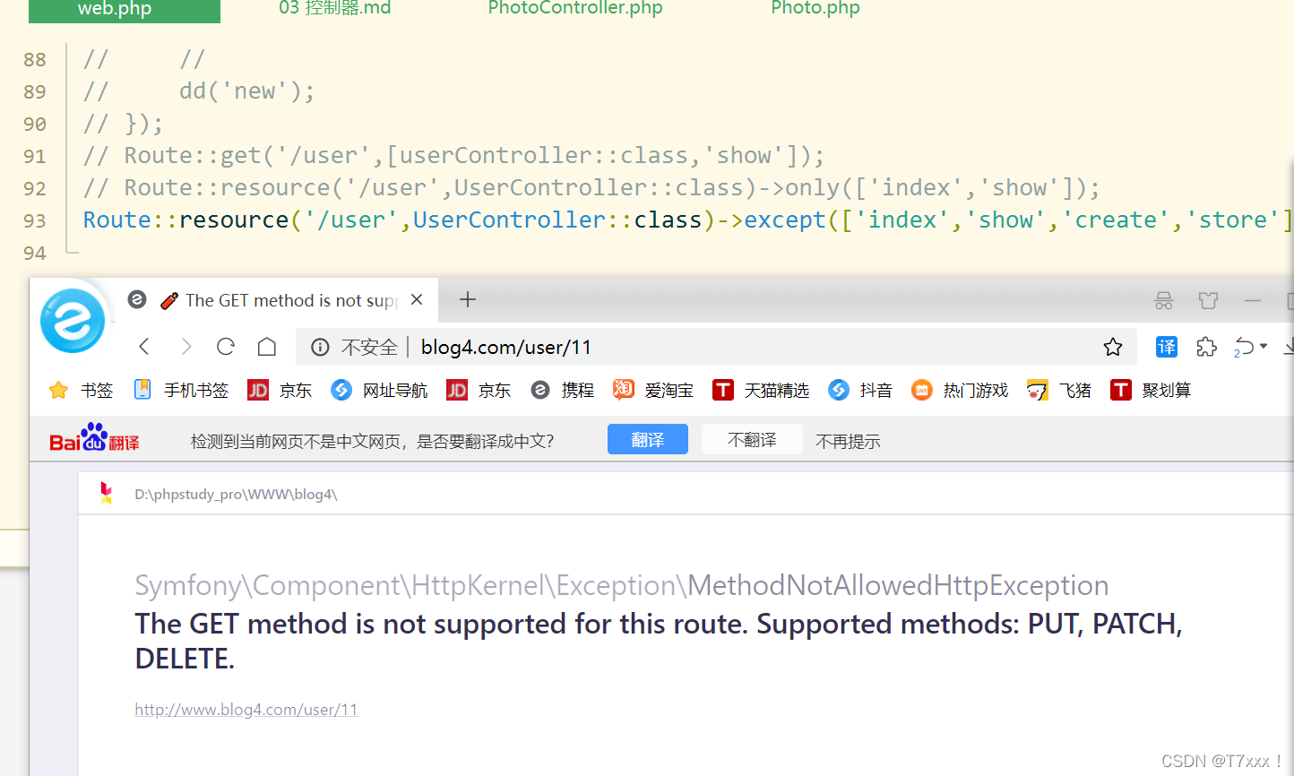
Task: Click the browser back arrow
Action: (144, 347)
